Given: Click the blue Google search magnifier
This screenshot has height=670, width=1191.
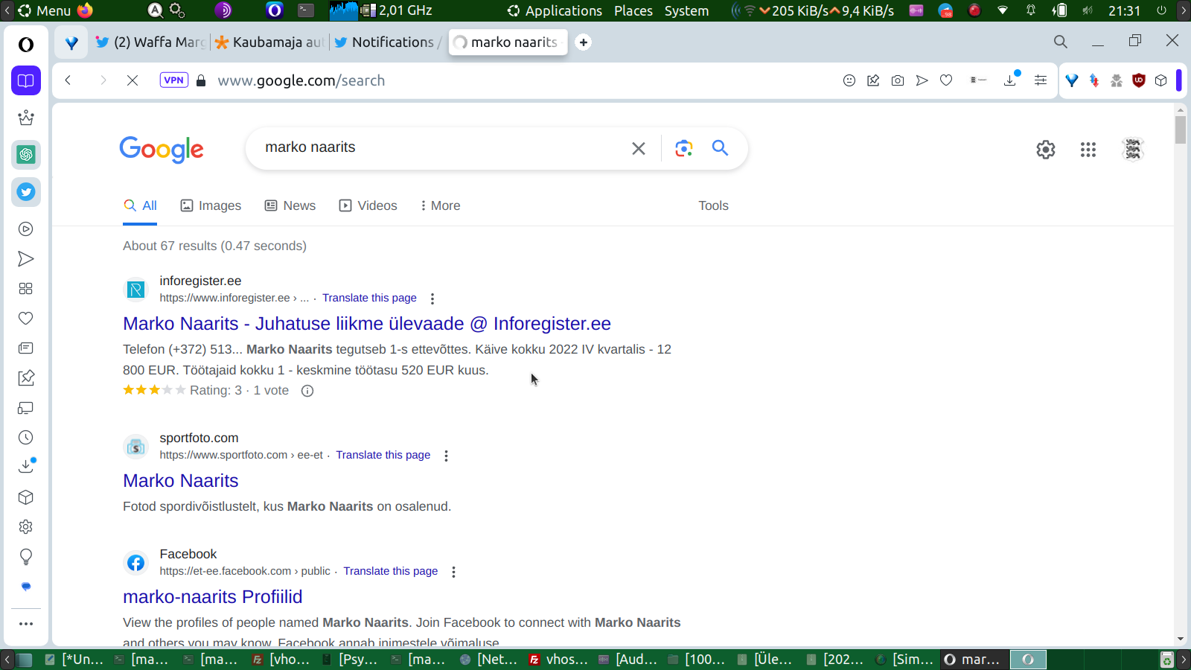Looking at the screenshot, I should [x=720, y=147].
